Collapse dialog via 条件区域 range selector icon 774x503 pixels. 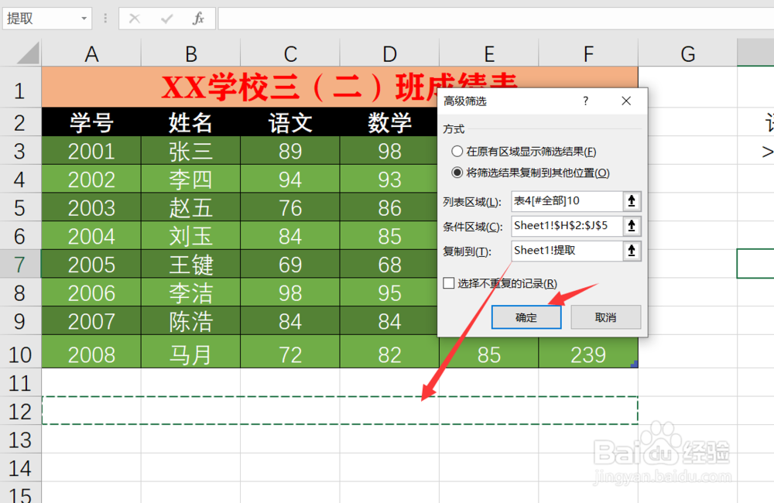(x=632, y=226)
